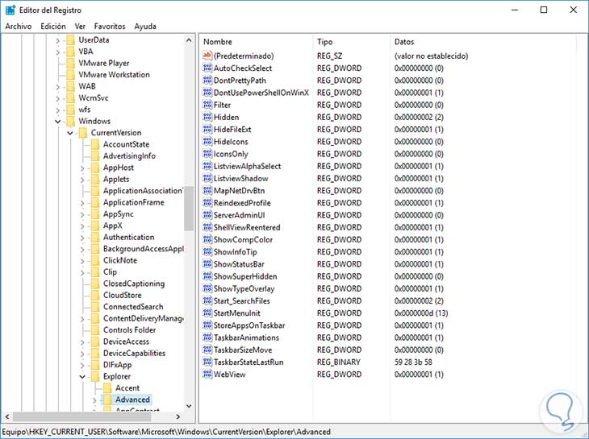Select the ConnectedSearch key
This screenshot has height=439, width=589.
[133, 307]
